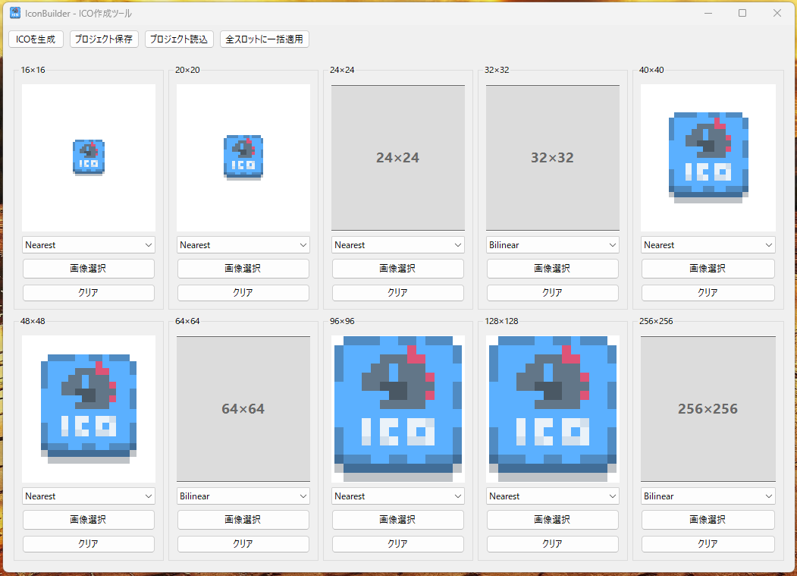This screenshot has width=797, height=576.
Task: Click the 16×16 icon preview thumbnail
Action: tap(89, 157)
